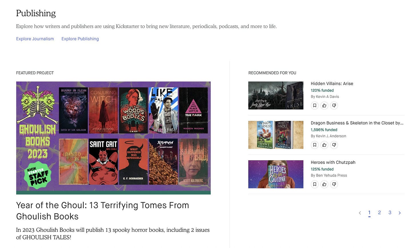Click the "RECOMMENDED FOR YOU" label
The image size is (416, 248).
pyautogui.click(x=272, y=73)
